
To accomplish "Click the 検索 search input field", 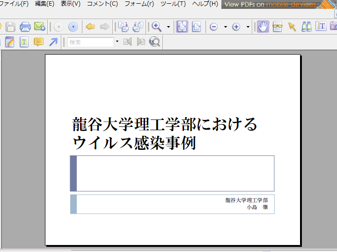I will (x=91, y=42).
